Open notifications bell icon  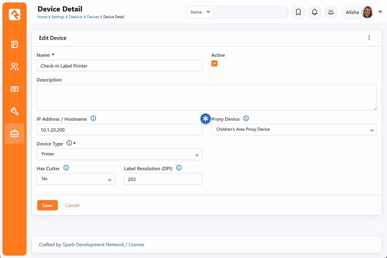314,12
